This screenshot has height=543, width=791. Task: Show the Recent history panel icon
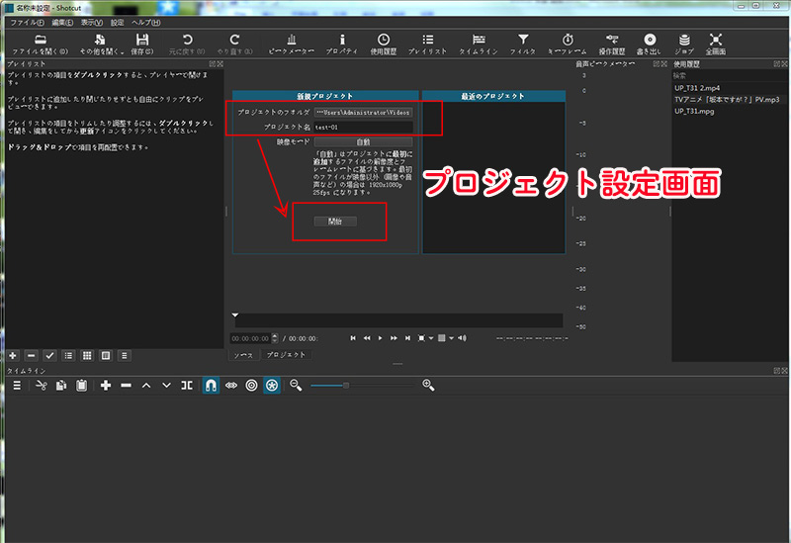coord(384,45)
